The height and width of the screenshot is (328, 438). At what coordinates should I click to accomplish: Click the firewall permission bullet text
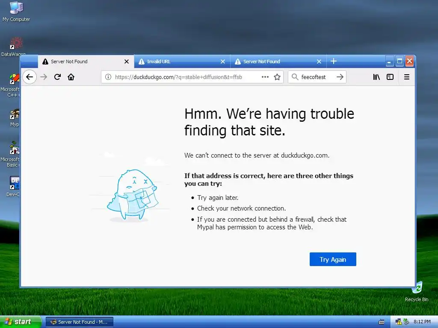272,223
